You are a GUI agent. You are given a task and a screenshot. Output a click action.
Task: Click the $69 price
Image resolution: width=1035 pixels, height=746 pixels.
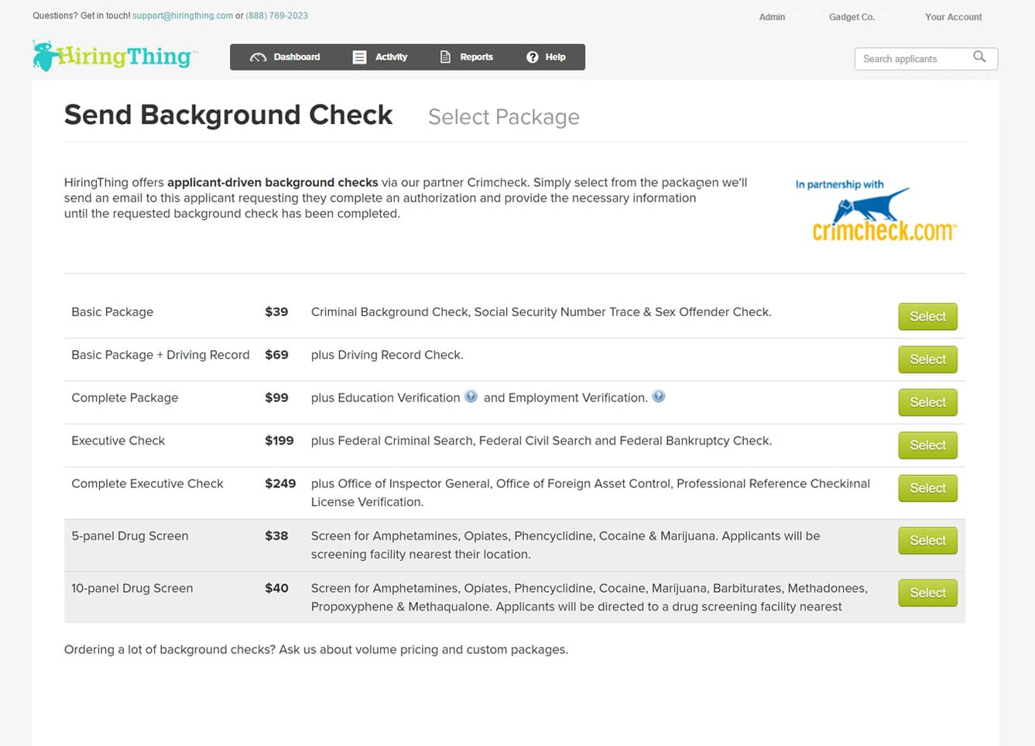tap(276, 355)
